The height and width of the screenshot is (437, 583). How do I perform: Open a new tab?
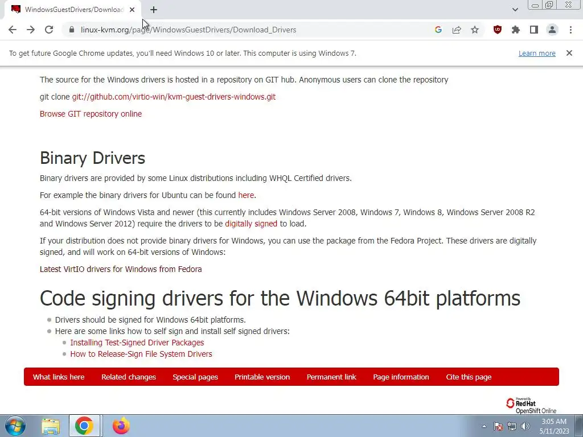154,10
